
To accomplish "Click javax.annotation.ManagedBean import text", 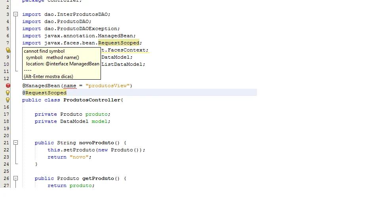I will pos(89,36).
